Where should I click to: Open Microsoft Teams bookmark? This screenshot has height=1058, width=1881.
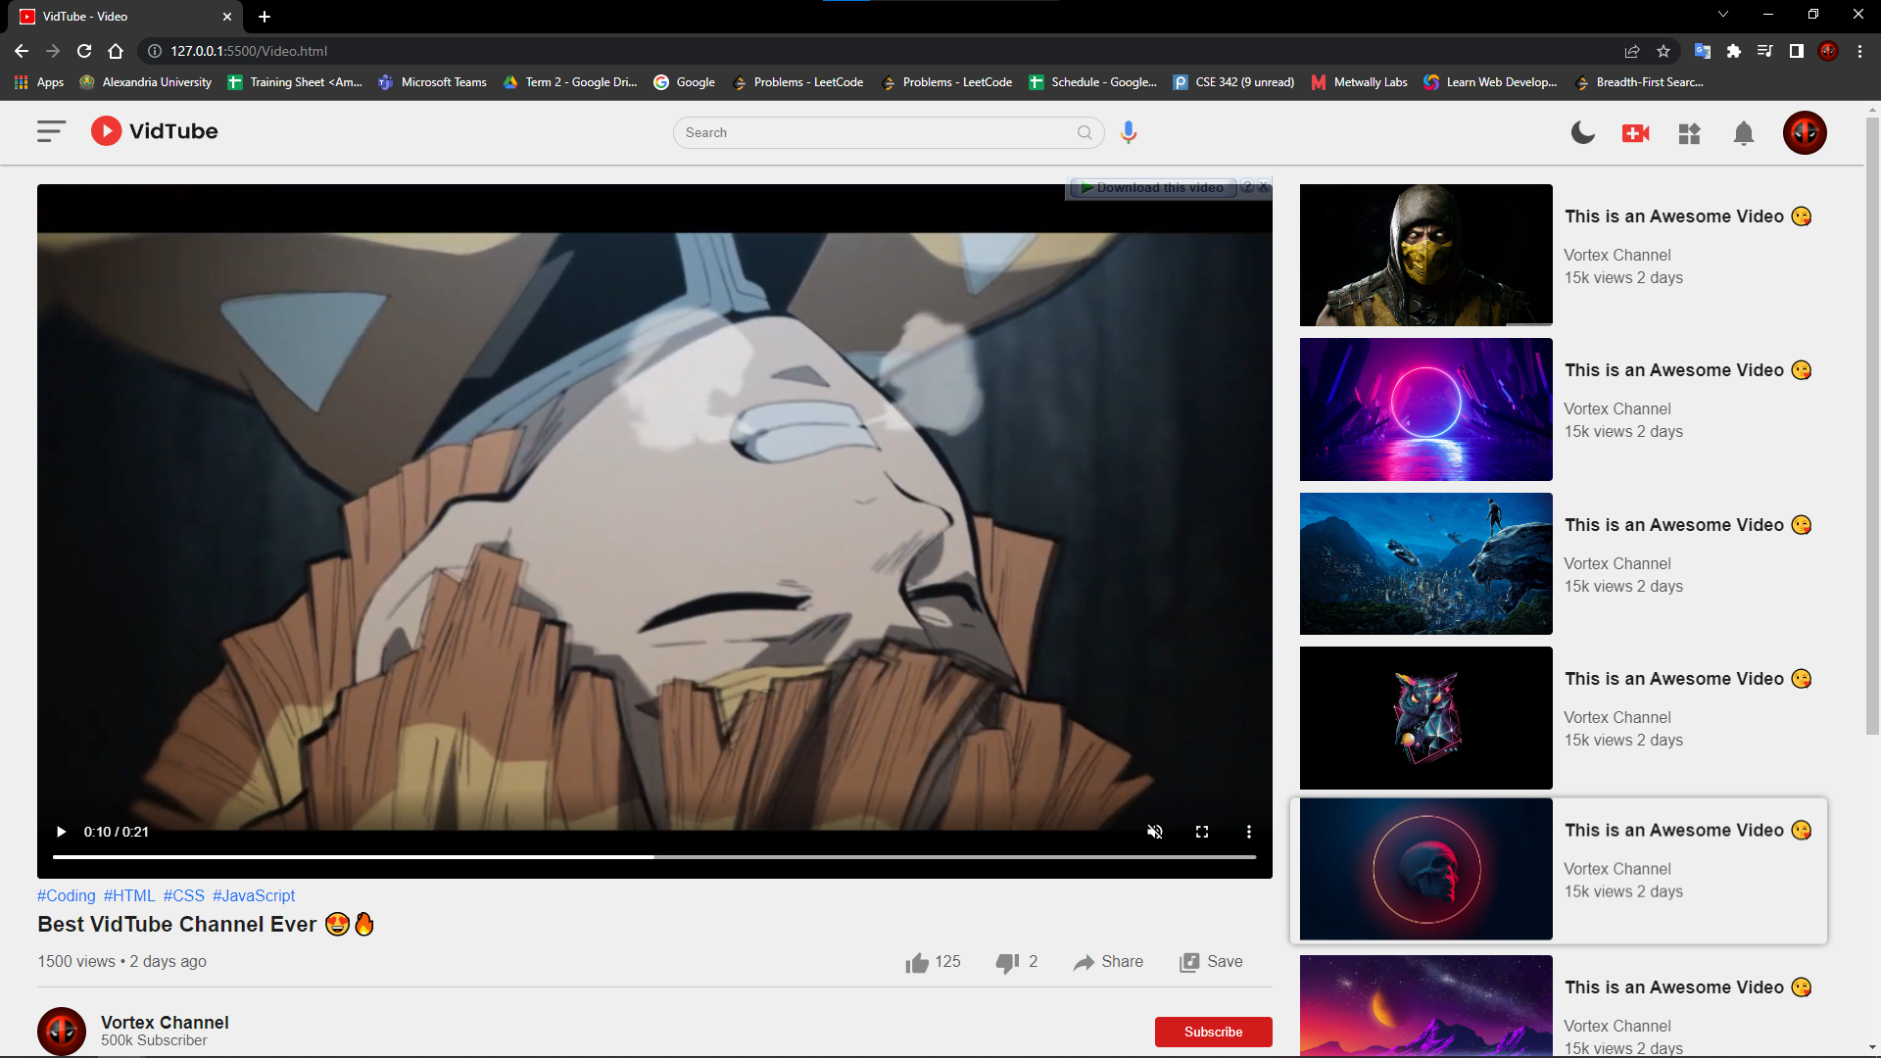[432, 82]
